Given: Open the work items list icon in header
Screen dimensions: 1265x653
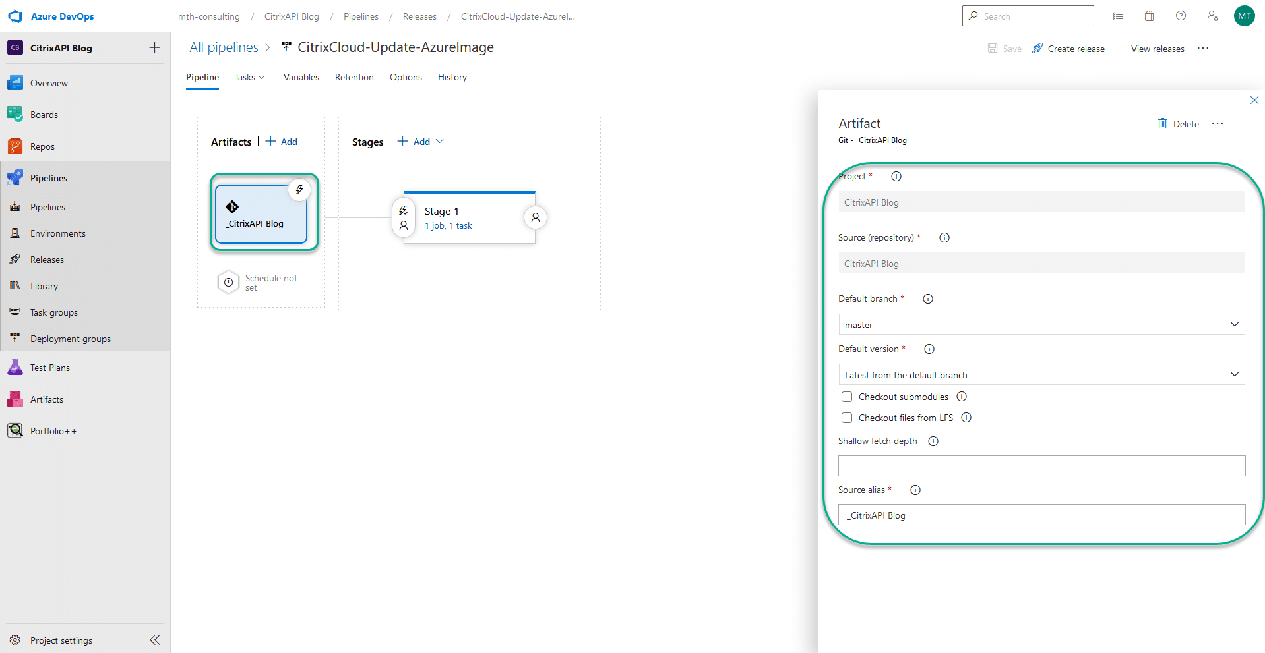Looking at the screenshot, I should (1118, 16).
